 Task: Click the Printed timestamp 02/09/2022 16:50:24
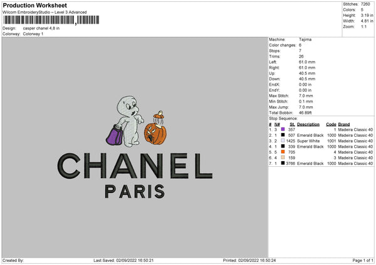click(257, 260)
